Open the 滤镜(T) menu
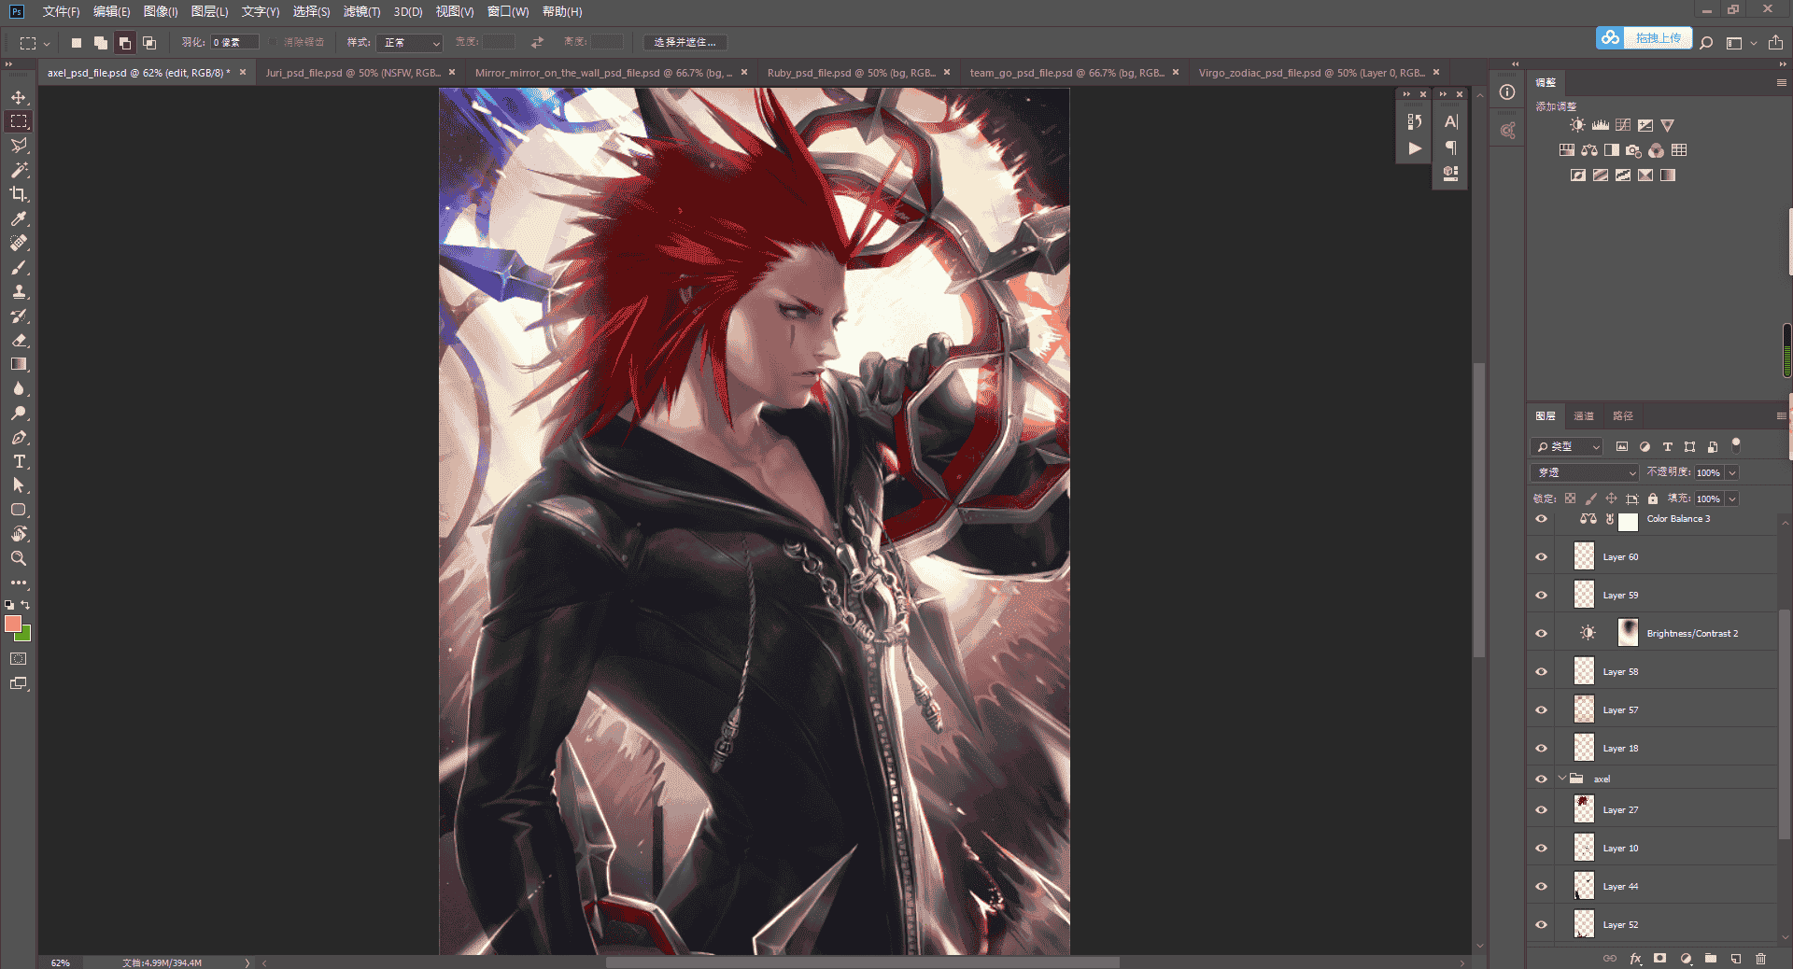1793x969 pixels. (x=361, y=12)
